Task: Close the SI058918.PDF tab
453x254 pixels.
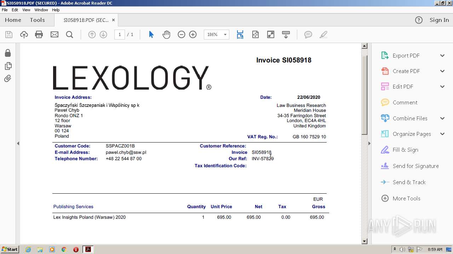Action: (x=113, y=20)
